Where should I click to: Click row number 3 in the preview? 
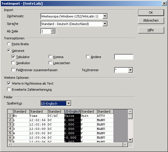tap(10, 125)
